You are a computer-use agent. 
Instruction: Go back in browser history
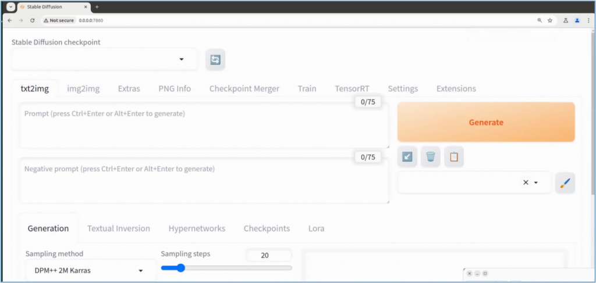(10, 20)
